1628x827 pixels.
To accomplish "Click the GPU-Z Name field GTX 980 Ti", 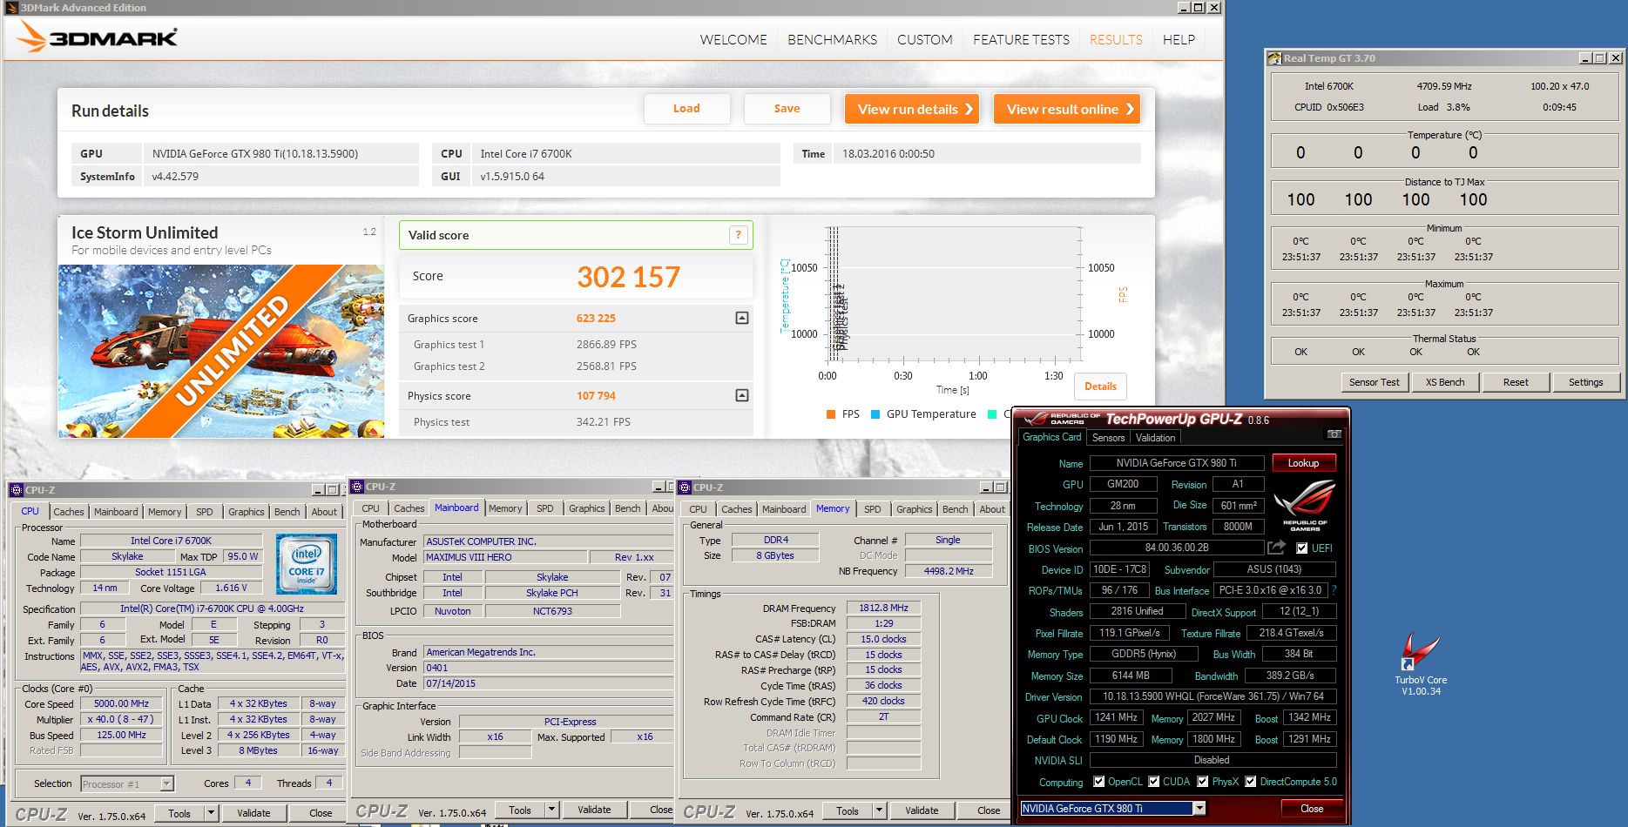I will (1176, 463).
